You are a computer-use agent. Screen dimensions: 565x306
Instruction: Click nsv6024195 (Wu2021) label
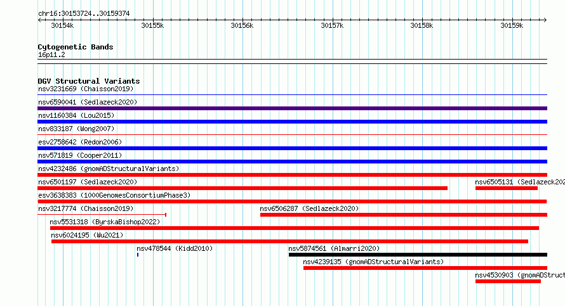[x=87, y=235]
